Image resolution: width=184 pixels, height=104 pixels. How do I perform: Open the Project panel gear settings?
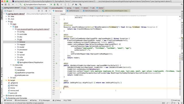[46, 11]
